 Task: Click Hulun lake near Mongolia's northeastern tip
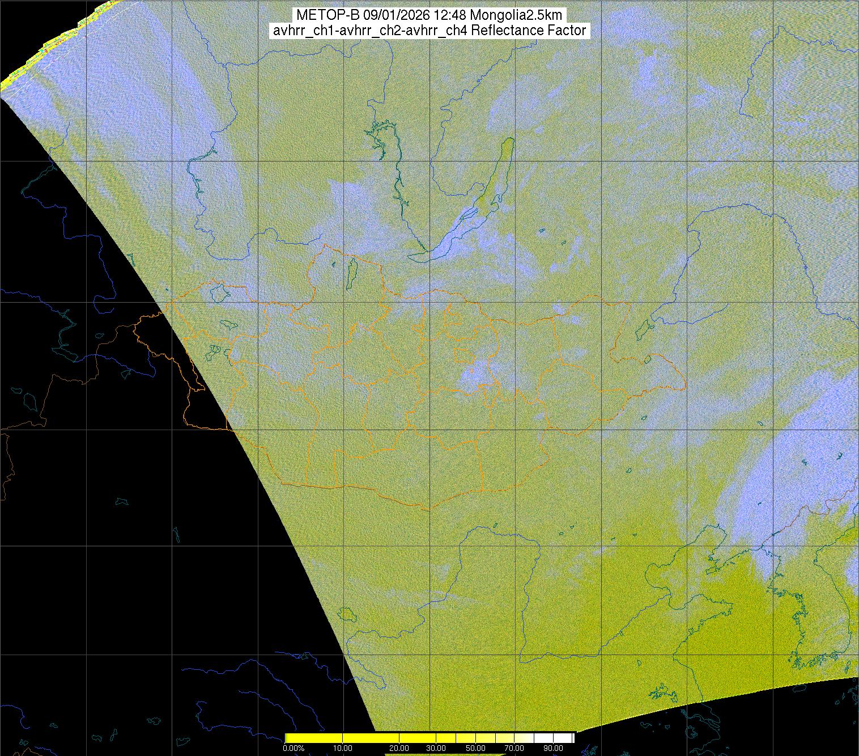[x=643, y=328]
